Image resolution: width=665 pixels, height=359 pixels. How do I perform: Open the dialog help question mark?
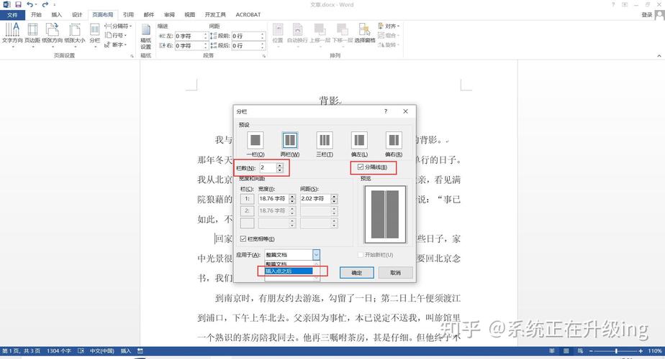point(386,111)
